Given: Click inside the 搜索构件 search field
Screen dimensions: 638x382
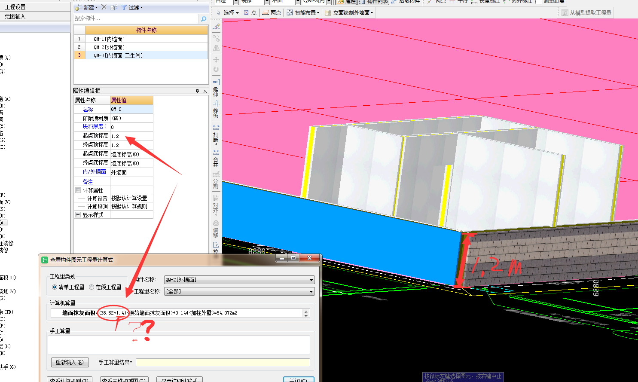Looking at the screenshot, I should click(x=136, y=18).
